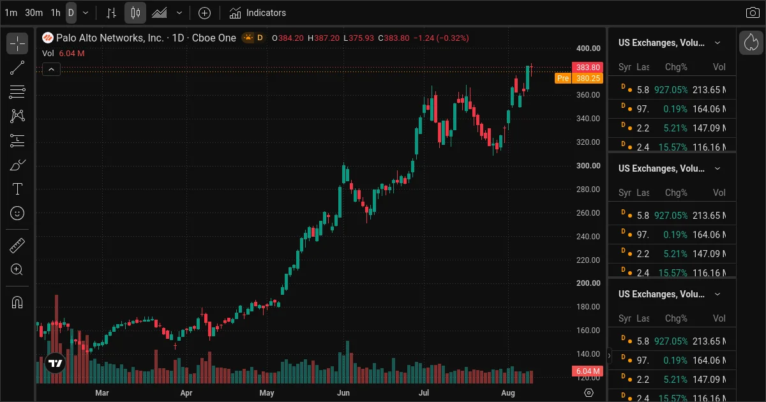Expand the bottom US Exchanges hotlist dropdown
Viewport: 766px width, 402px height.
point(717,294)
